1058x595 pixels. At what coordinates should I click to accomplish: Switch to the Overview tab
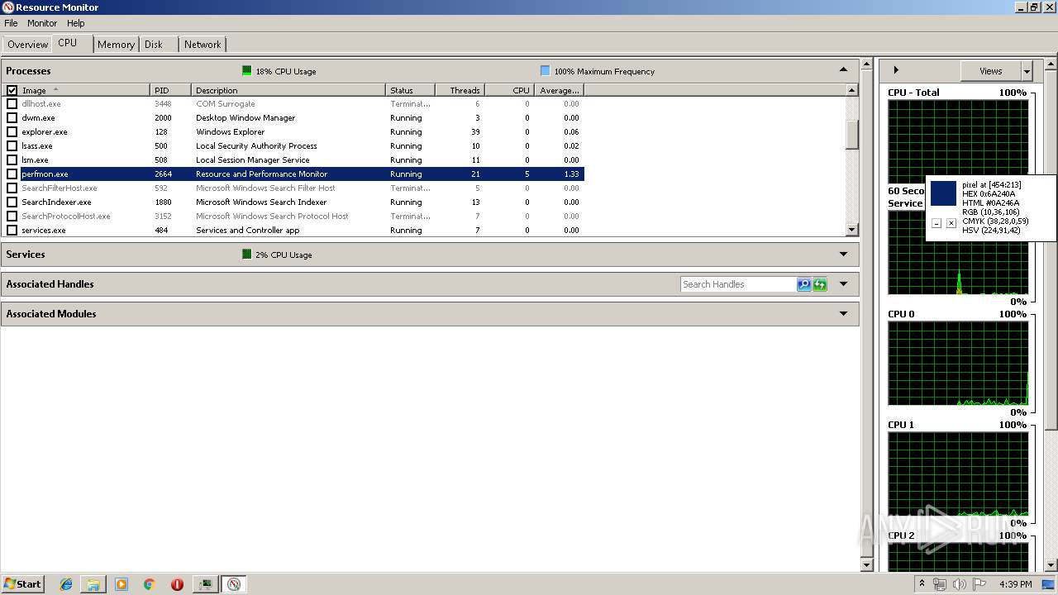pyautogui.click(x=27, y=45)
